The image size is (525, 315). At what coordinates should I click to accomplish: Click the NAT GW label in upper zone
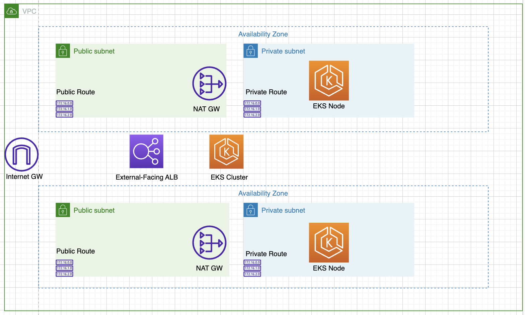(207, 109)
